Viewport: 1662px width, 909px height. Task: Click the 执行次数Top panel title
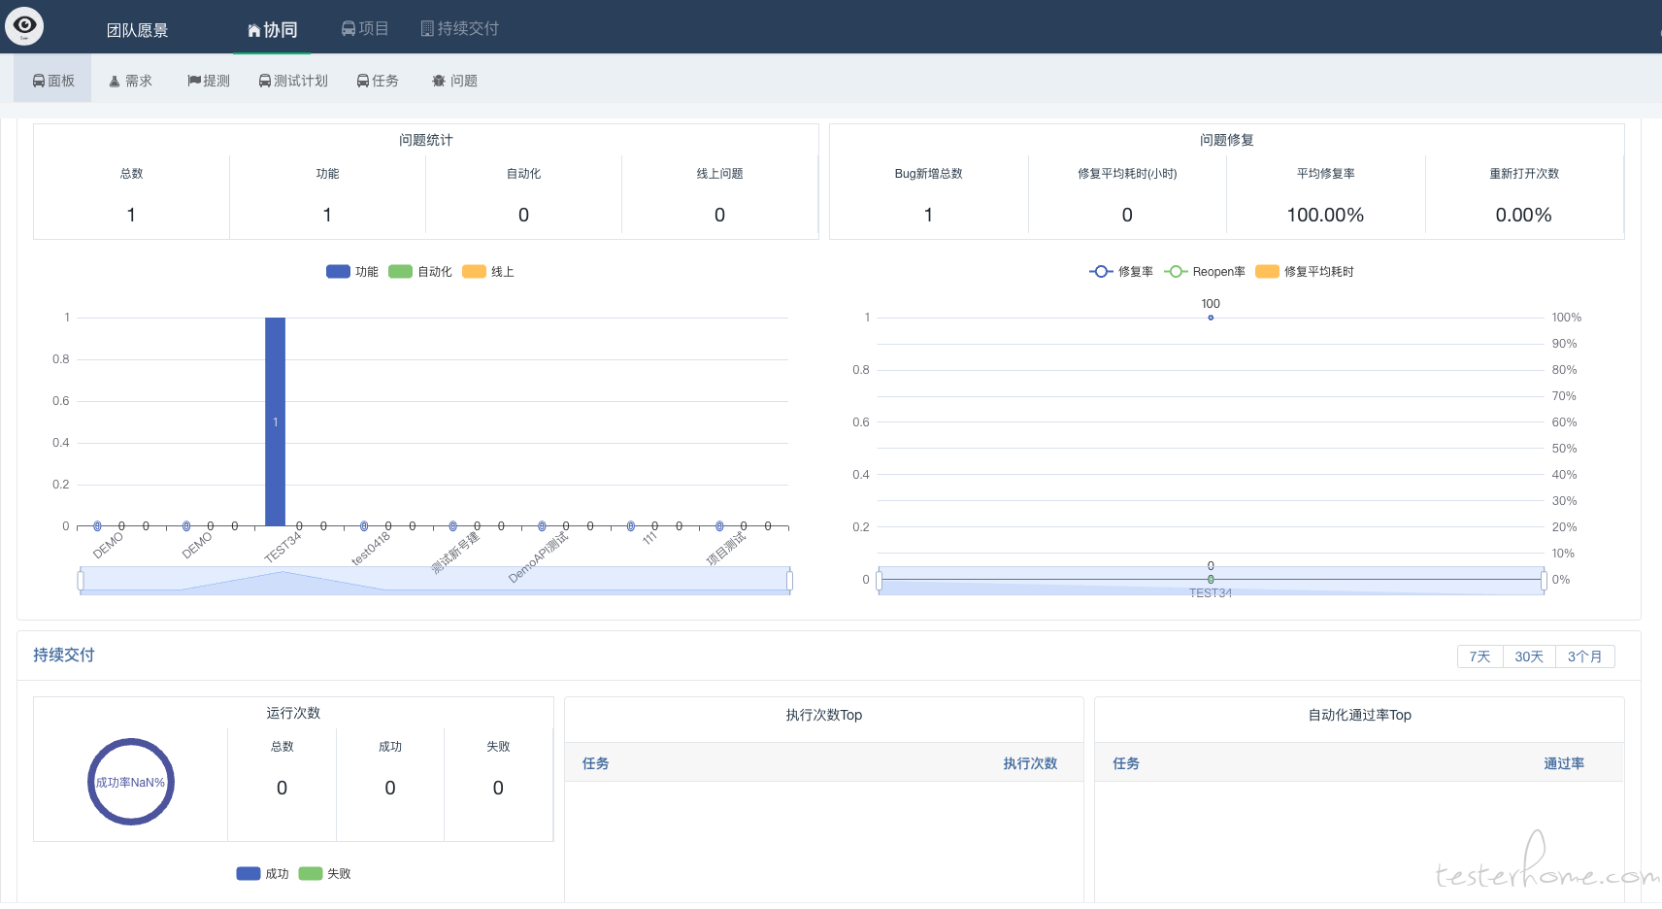(824, 715)
